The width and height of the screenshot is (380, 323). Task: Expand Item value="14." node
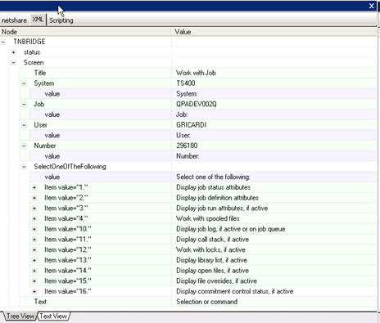coord(34,271)
